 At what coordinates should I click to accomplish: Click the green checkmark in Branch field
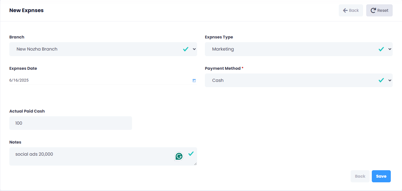pyautogui.click(x=186, y=49)
